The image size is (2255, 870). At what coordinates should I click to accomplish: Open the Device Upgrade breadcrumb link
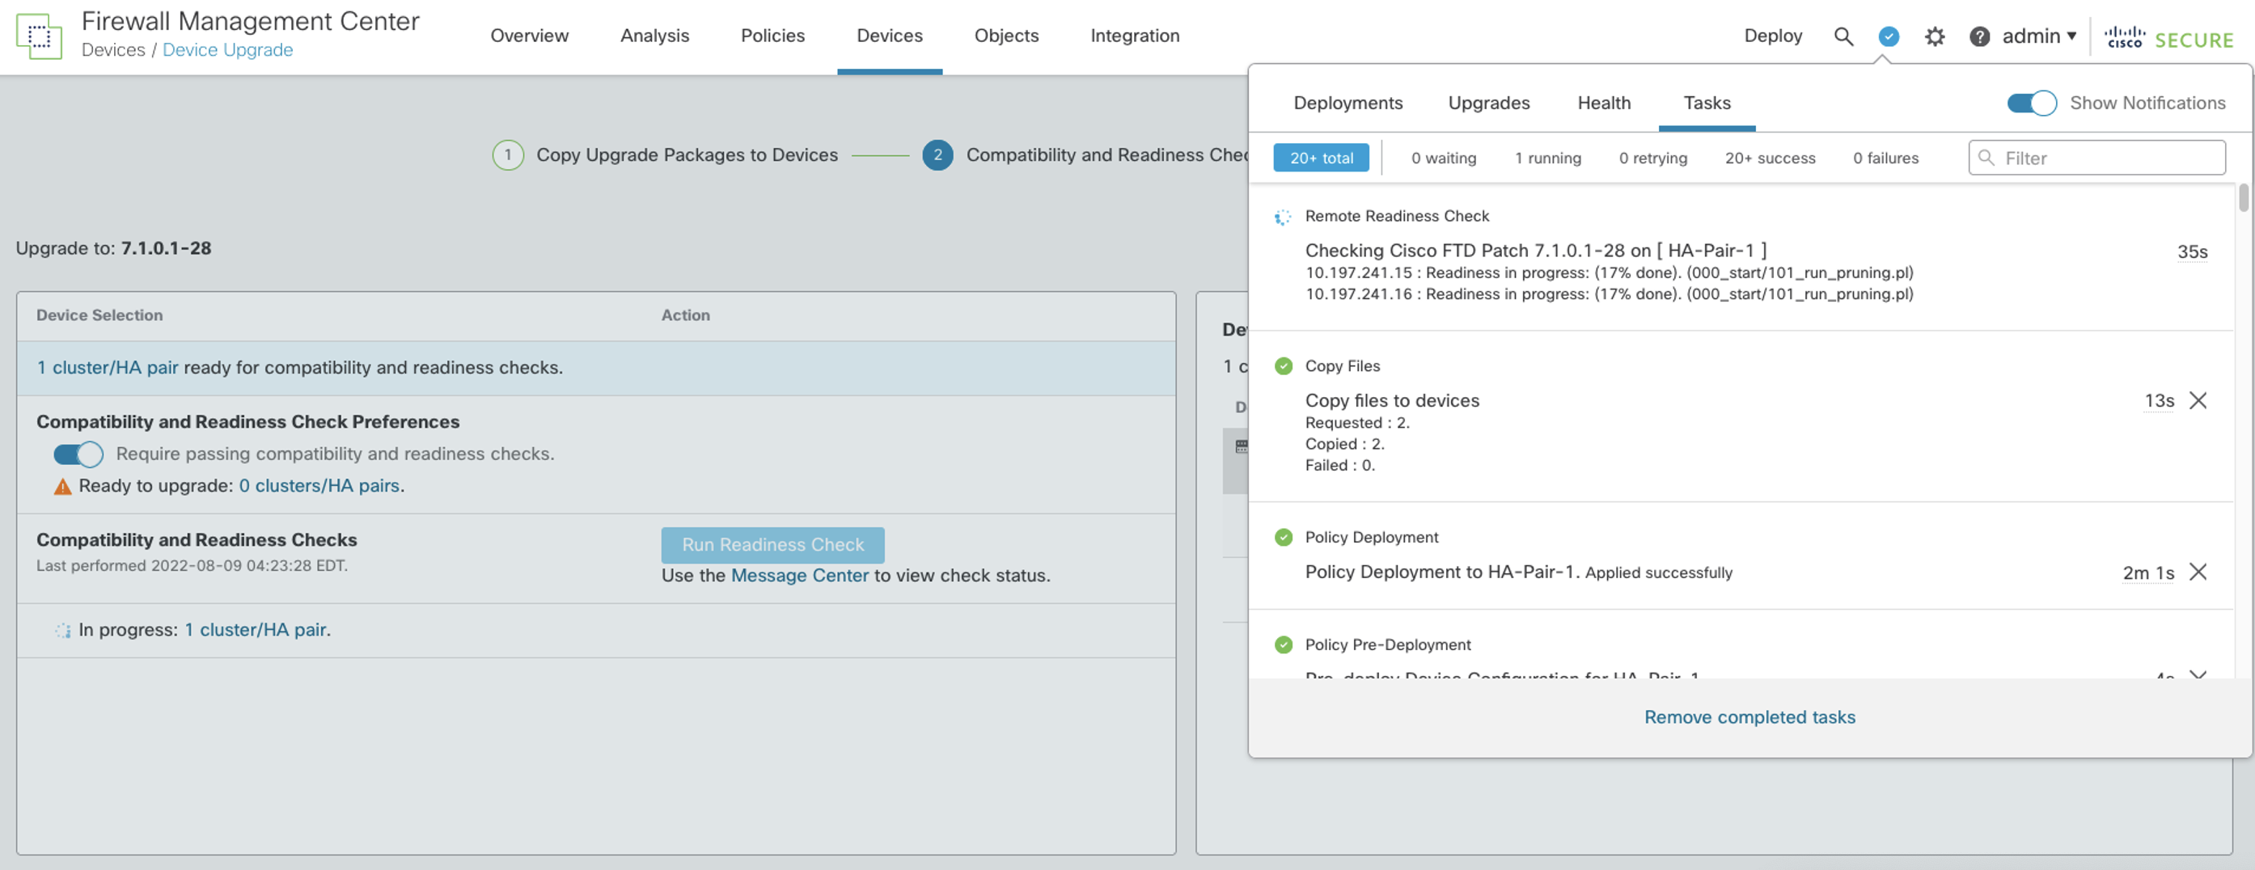[x=227, y=50]
